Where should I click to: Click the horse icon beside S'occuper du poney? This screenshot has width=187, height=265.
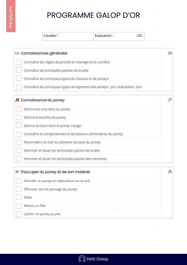coord(17,172)
